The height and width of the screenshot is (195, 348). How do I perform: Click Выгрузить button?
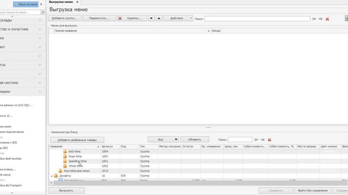click(x=66, y=191)
